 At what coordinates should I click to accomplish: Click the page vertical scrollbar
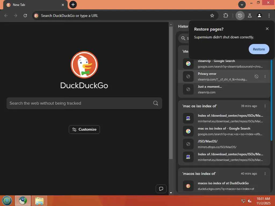pyautogui.click(x=171, y=93)
